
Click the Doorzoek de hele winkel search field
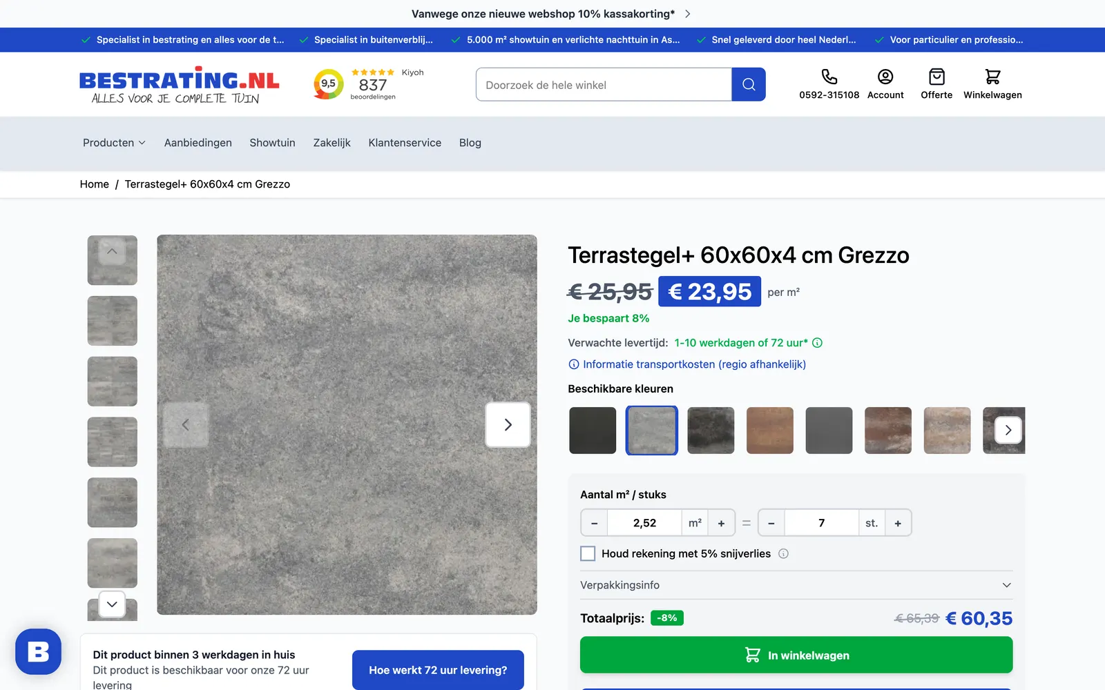click(604, 84)
